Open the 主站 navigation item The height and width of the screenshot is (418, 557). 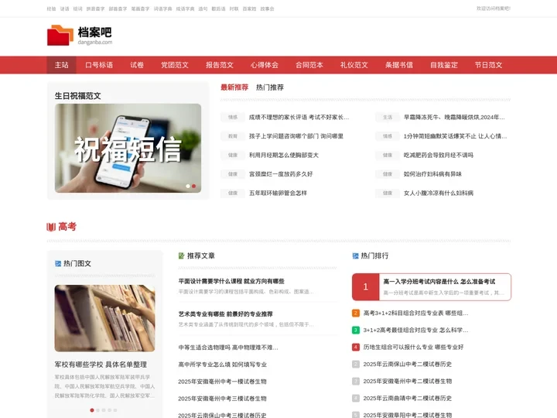coord(61,65)
